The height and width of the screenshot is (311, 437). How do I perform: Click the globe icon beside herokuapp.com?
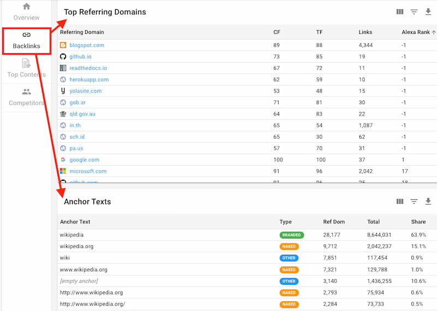click(x=63, y=80)
